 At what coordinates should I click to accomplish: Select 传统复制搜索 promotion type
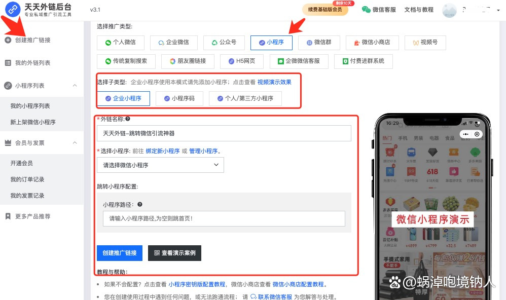(x=126, y=61)
